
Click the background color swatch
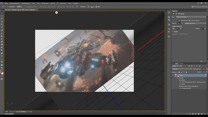point(2,73)
